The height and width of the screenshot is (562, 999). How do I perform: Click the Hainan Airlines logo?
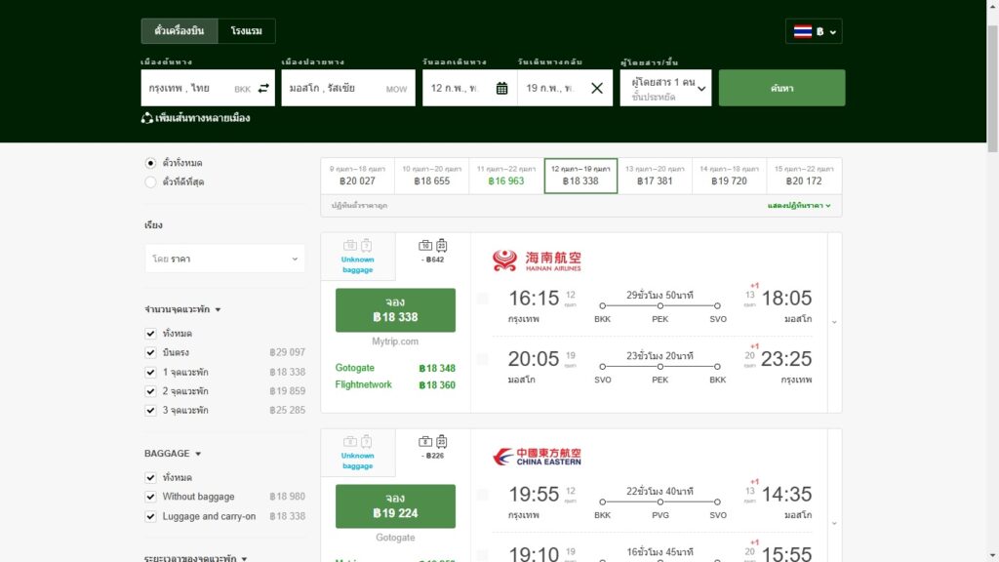537,261
